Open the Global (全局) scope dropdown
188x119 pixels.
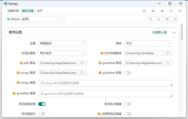point(35,19)
